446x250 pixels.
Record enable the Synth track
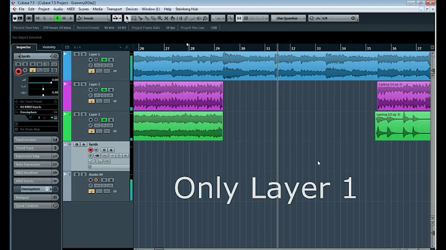[90, 150]
